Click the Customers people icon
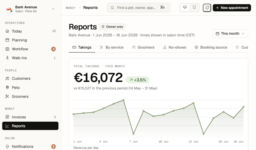 coord(7,78)
